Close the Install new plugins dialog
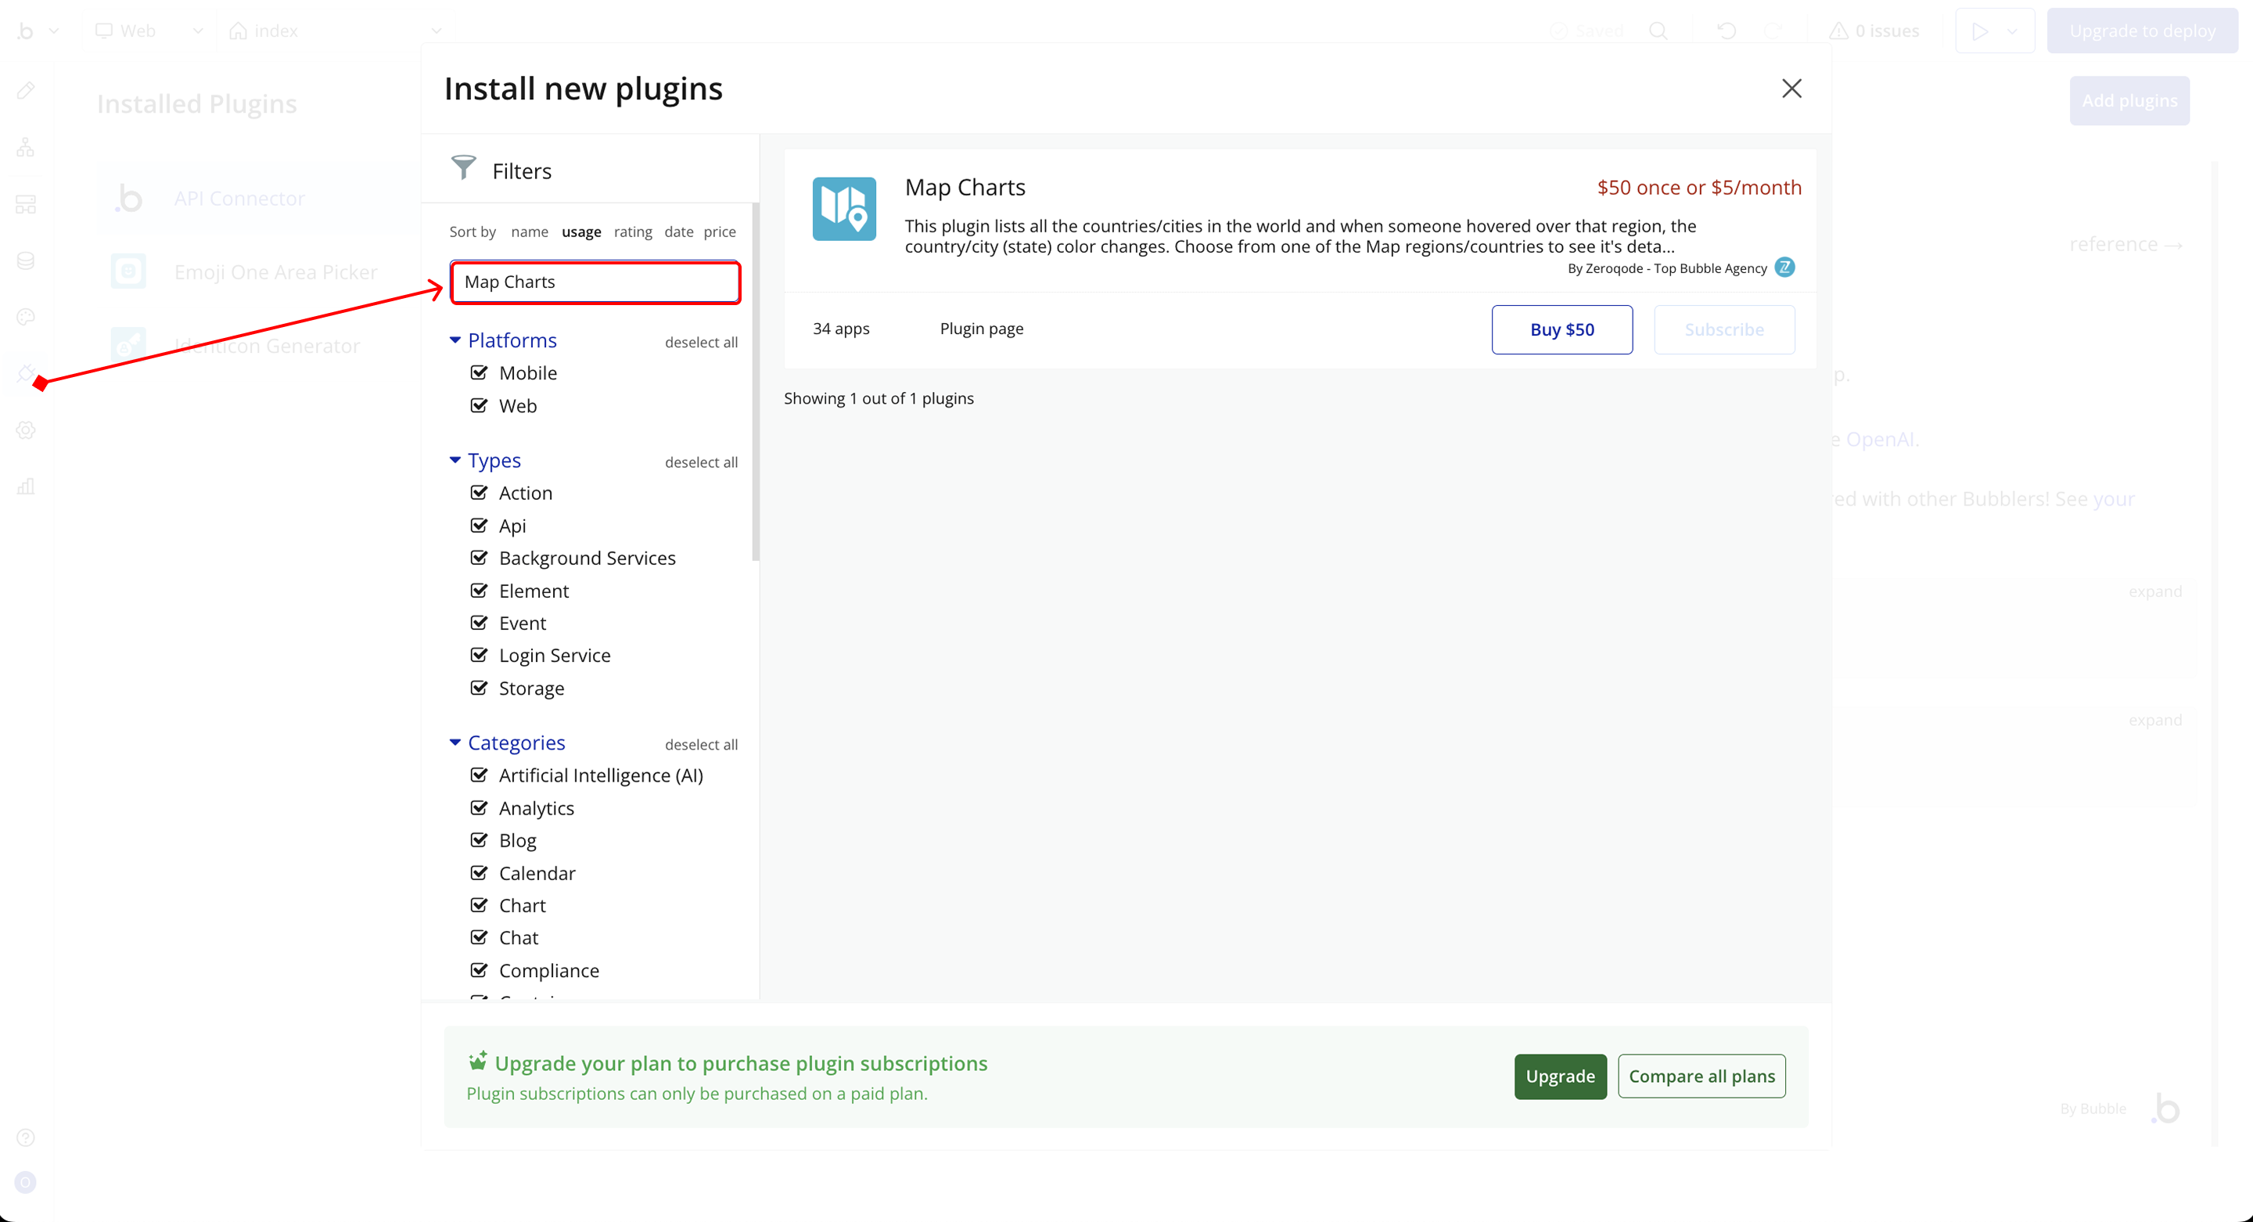 pos(1791,88)
